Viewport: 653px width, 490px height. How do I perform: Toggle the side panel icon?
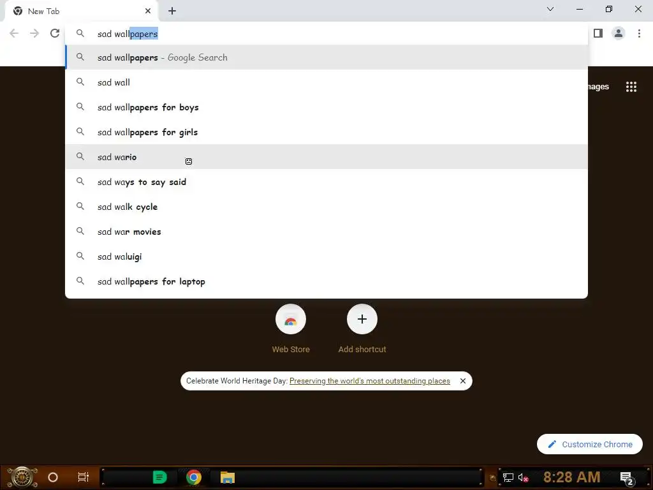pyautogui.click(x=598, y=33)
